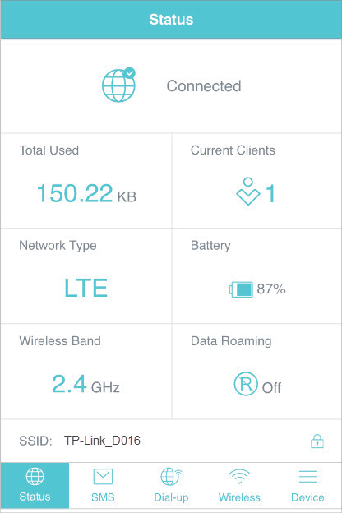Image resolution: width=342 pixels, height=513 pixels.
Task: Click the connected globe icon
Action: (x=119, y=85)
